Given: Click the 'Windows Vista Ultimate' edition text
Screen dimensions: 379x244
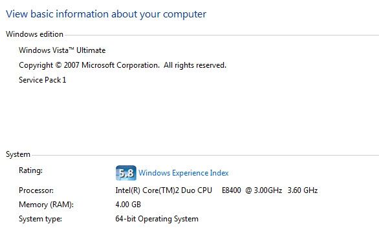Looking at the screenshot, I should (62, 50).
